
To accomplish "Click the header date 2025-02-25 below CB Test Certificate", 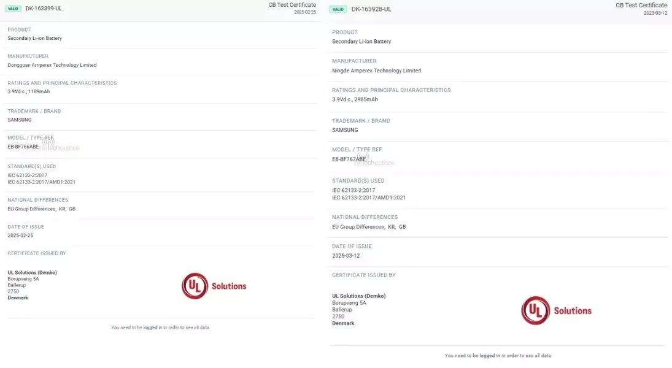I will pyautogui.click(x=305, y=12).
